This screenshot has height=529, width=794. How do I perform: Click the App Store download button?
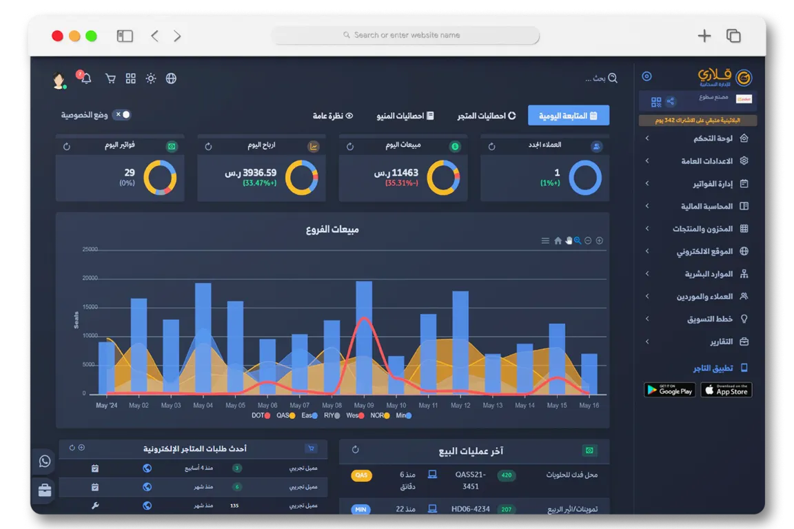point(726,390)
